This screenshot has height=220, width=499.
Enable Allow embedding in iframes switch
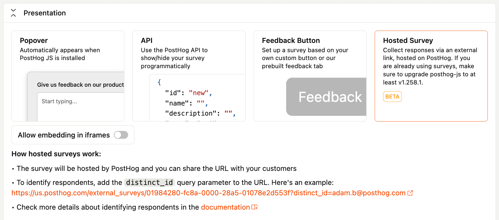pos(121,135)
